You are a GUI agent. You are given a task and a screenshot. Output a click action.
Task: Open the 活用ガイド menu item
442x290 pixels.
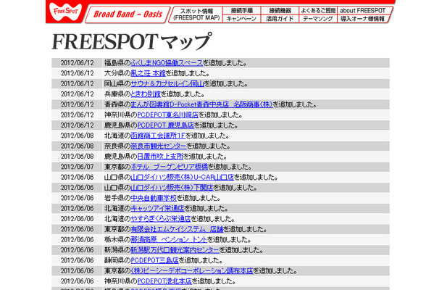click(x=280, y=19)
